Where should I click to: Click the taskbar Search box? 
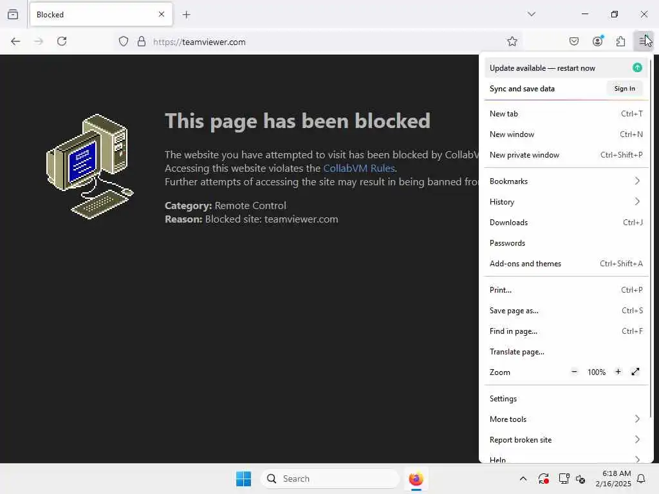pyautogui.click(x=330, y=479)
